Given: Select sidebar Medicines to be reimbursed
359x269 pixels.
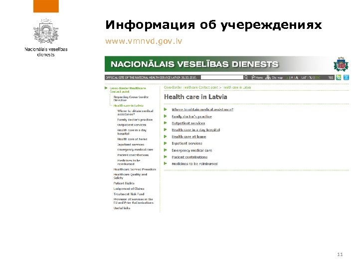Looking at the screenshot, I should pos(129,162).
